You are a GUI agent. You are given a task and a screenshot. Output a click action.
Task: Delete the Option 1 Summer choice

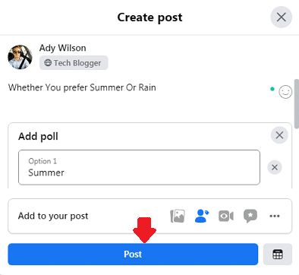tap(275, 167)
